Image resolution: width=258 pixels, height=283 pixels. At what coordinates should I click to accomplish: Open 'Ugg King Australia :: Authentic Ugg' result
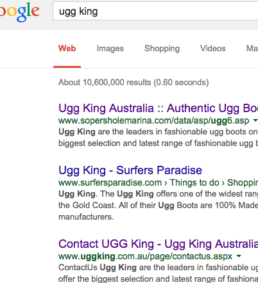(158, 108)
